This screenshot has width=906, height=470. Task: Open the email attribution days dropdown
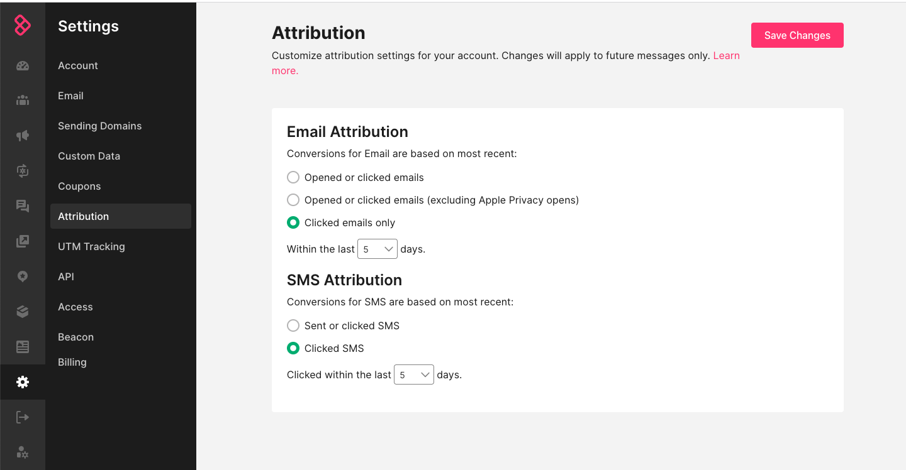(377, 249)
